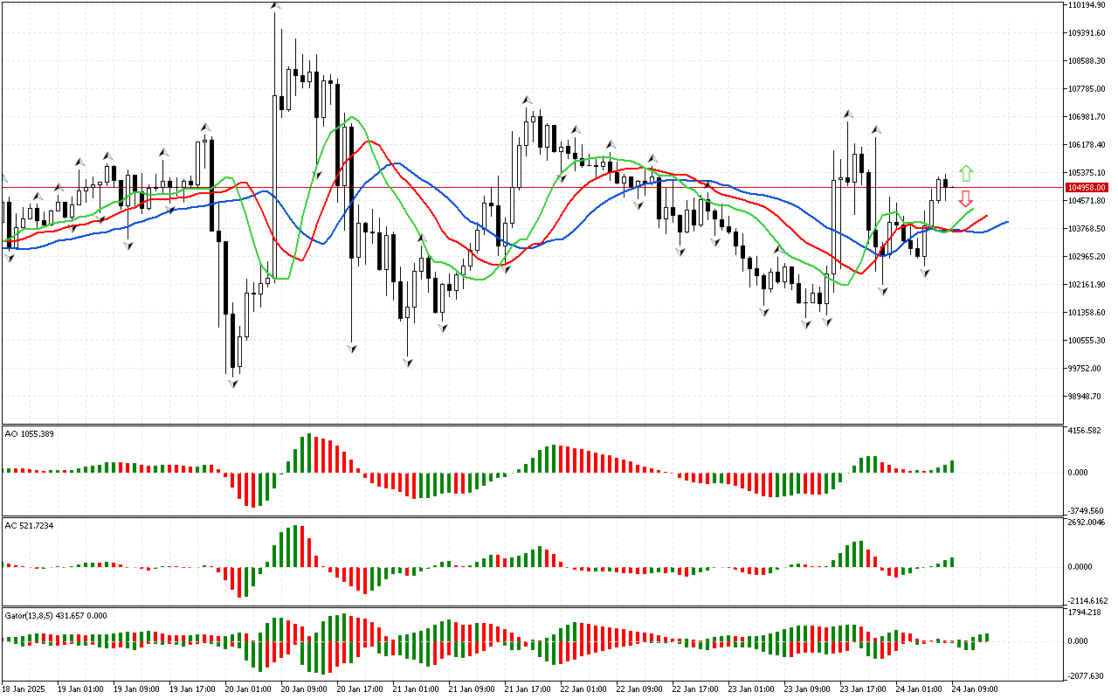Click the -3749.560 AO scale value

(x=1087, y=512)
